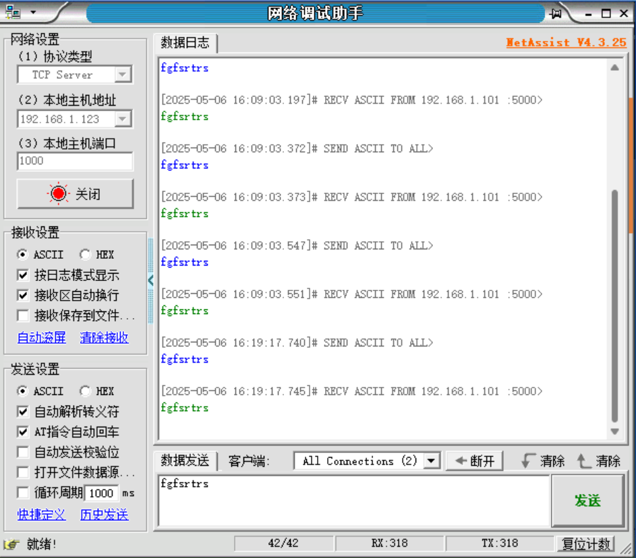This screenshot has width=636, height=558.
Task: Clear the log with the up-arrow clear icon
Action: pyautogui.click(x=583, y=461)
